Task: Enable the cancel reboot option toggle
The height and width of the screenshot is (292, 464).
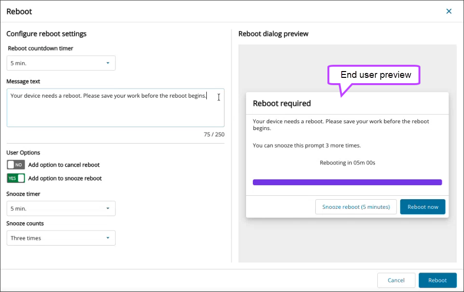Action: tap(16, 165)
